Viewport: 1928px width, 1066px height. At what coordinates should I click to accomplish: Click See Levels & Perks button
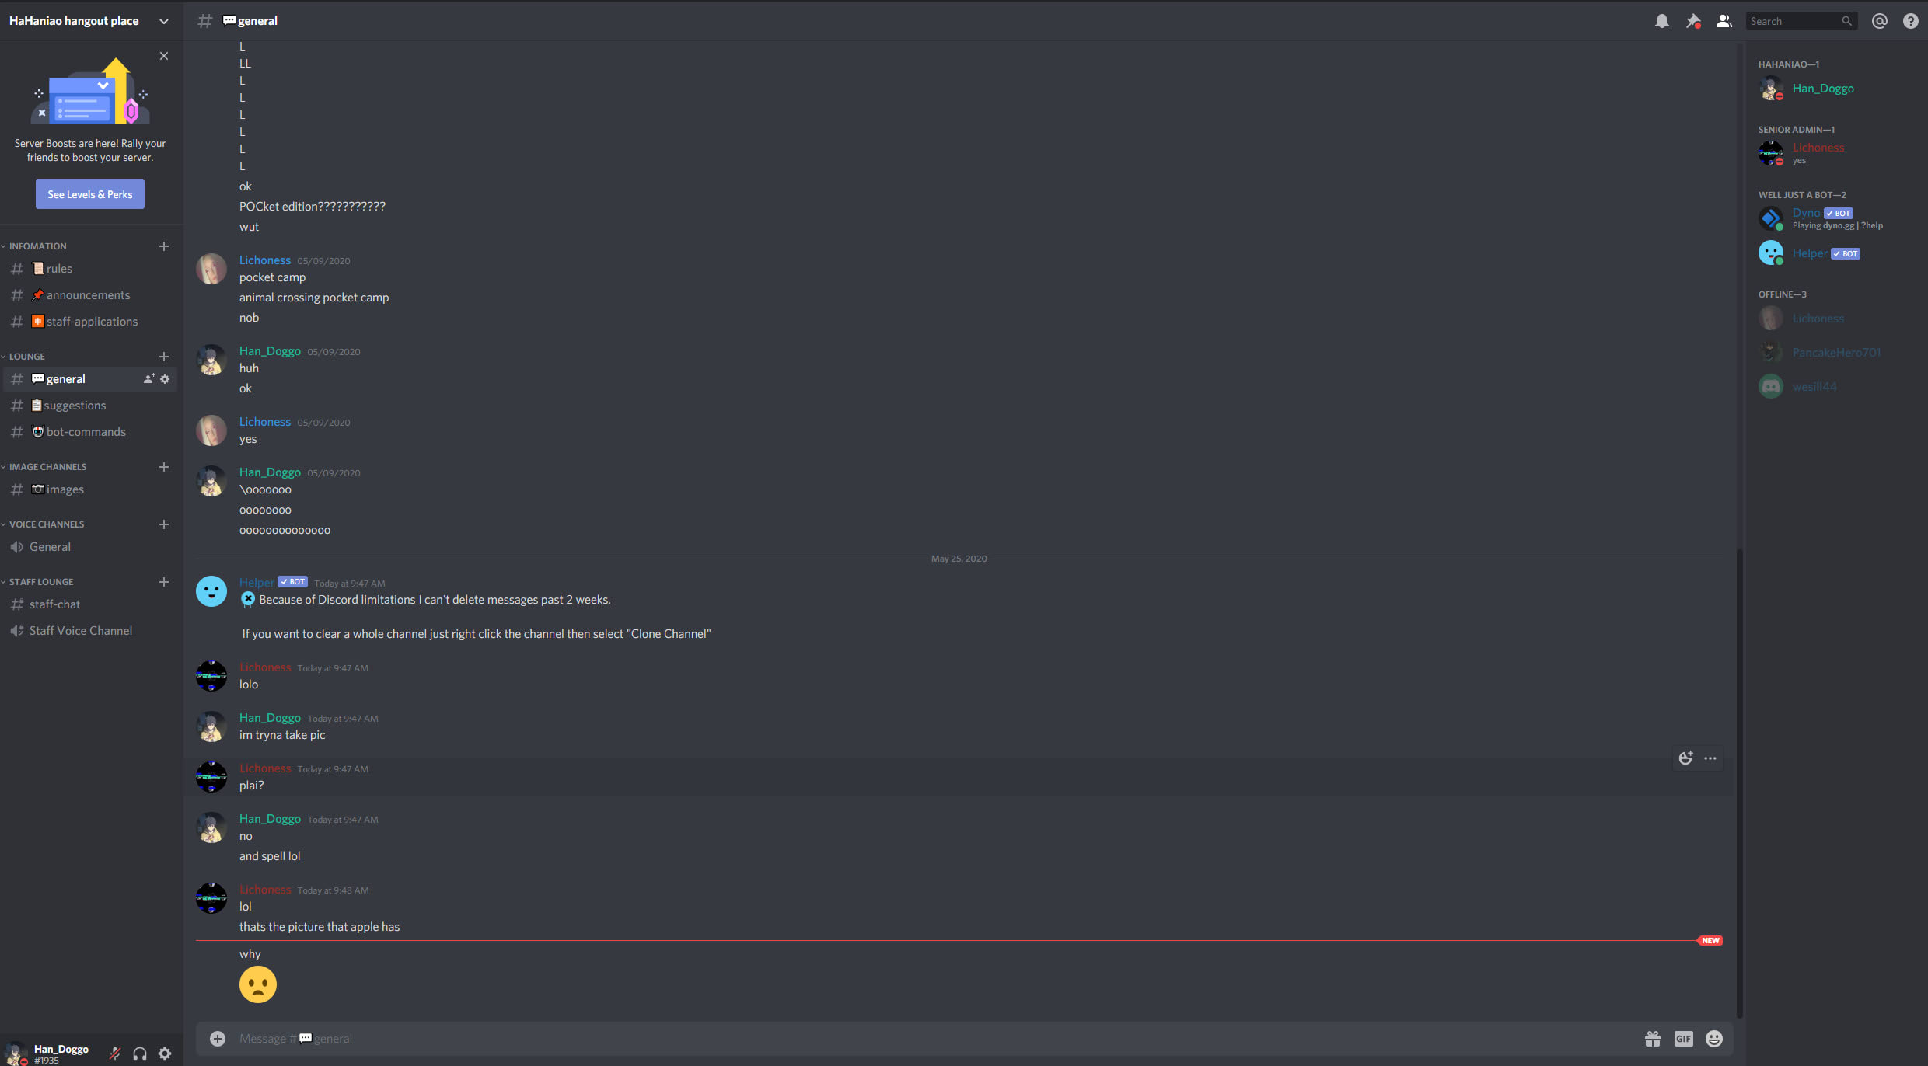pos(90,194)
